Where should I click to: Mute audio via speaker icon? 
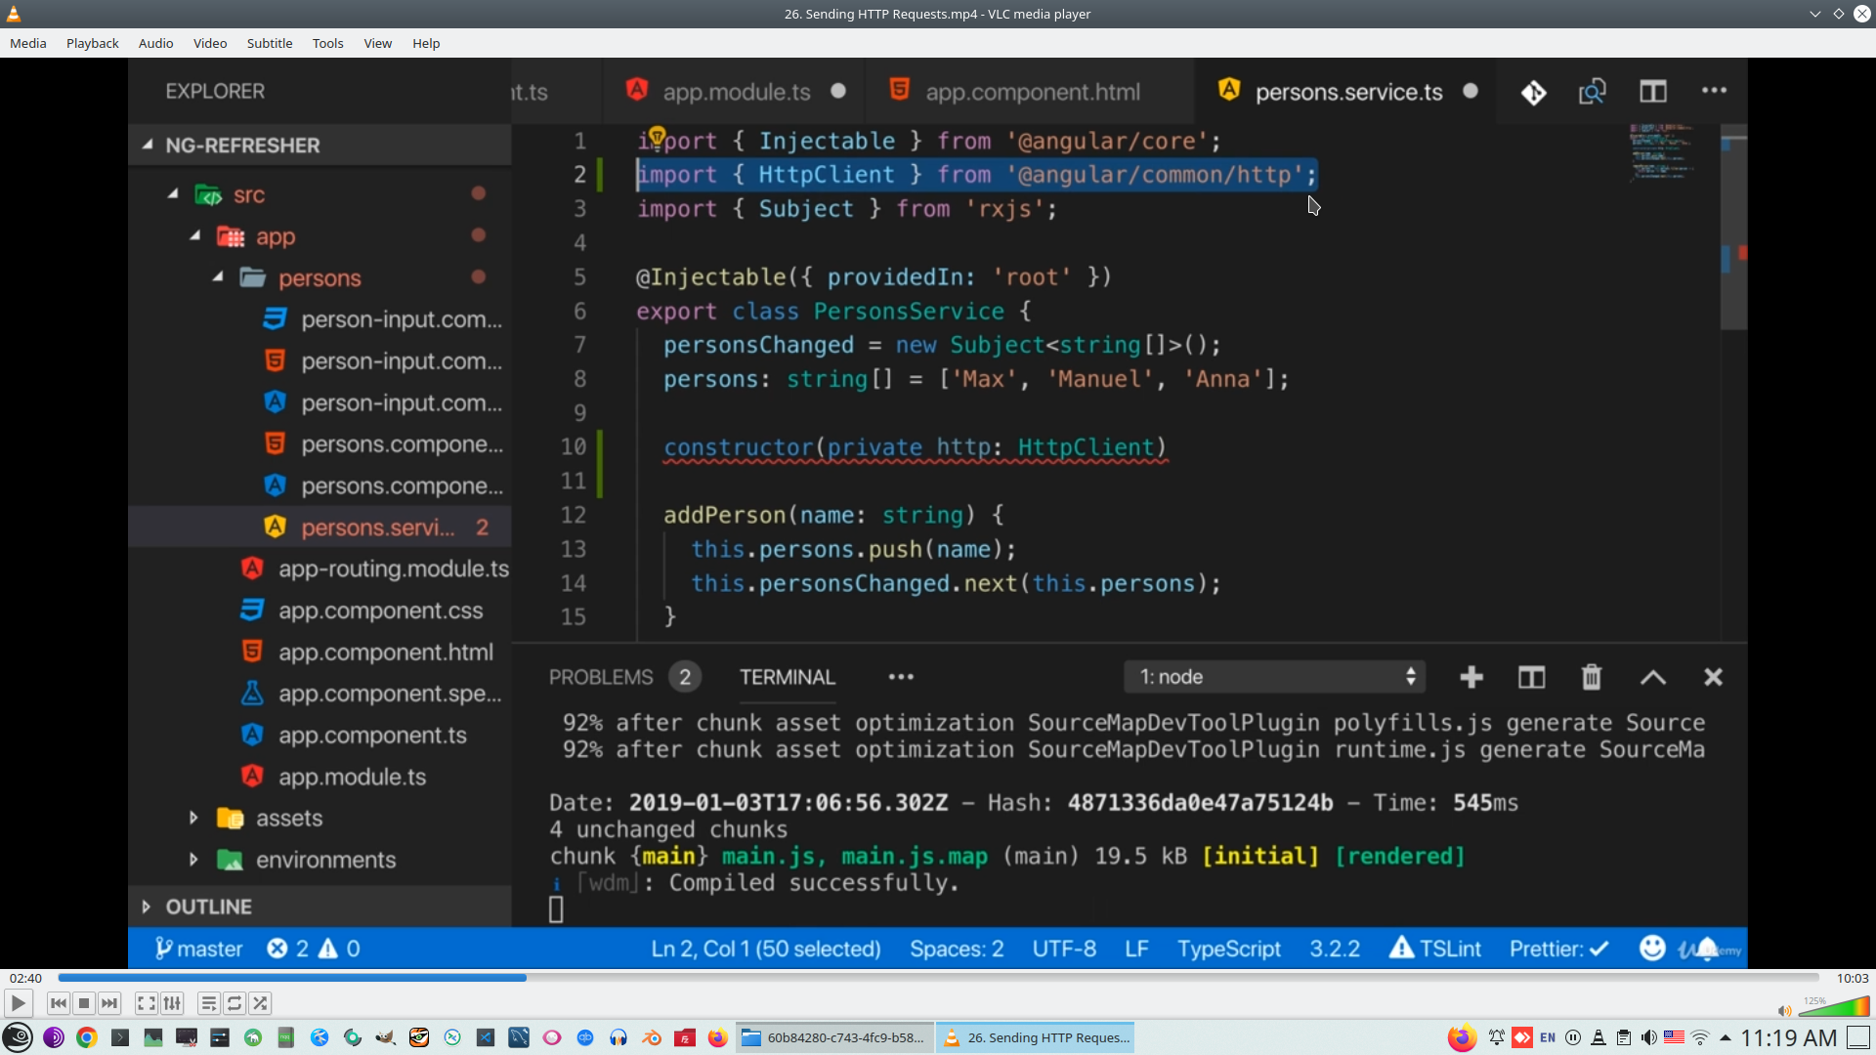pyautogui.click(x=1784, y=1010)
